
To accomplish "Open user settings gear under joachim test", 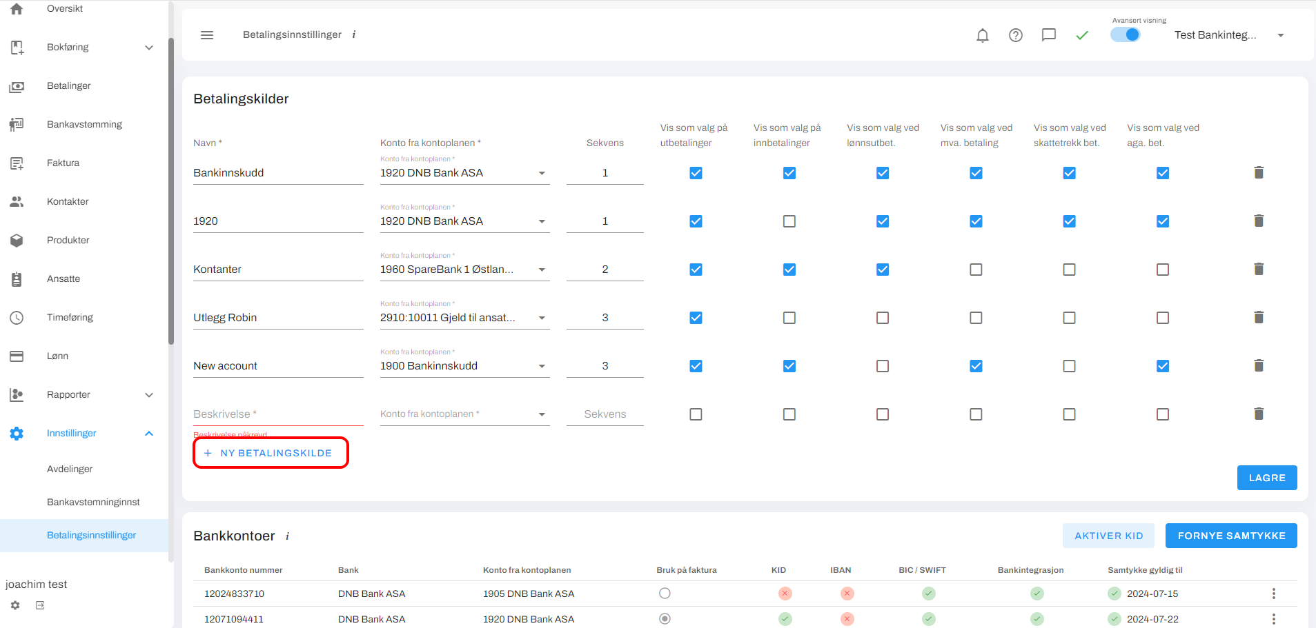I will [x=15, y=605].
